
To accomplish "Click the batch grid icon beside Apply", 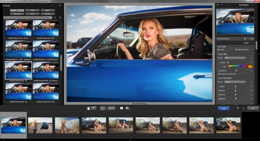I will (238, 108).
